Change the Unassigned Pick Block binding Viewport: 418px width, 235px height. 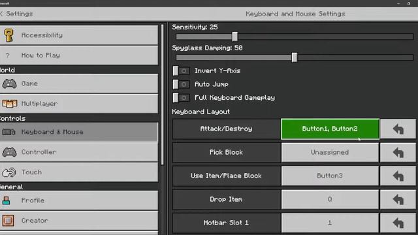click(x=330, y=152)
